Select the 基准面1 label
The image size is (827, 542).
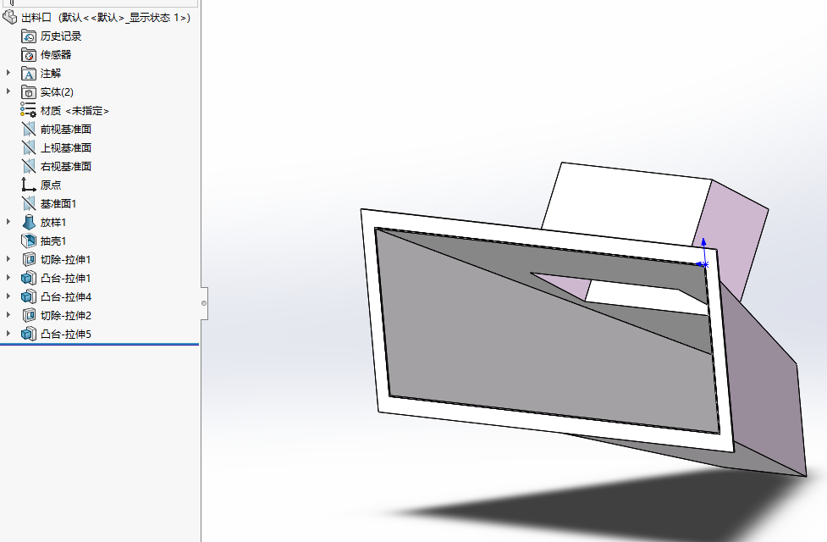58,204
